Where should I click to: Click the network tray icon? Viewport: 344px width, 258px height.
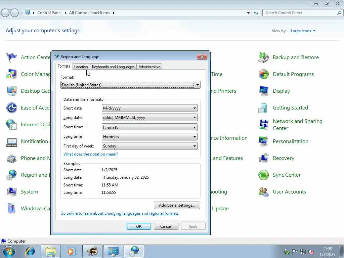(x=303, y=252)
